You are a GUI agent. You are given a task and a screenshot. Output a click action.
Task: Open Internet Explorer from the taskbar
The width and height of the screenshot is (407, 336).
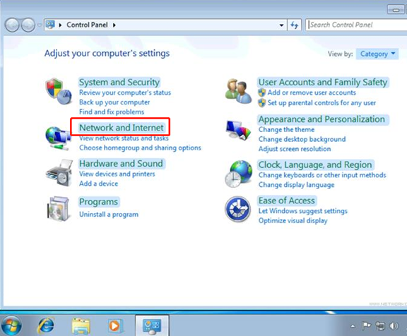click(46, 325)
